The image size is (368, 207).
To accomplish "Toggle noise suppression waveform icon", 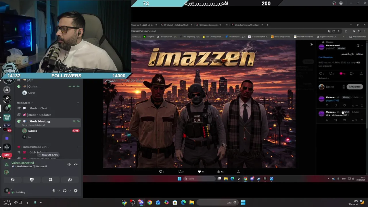I will 69,164.
